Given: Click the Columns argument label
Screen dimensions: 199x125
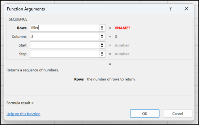Looking at the screenshot, I should [19, 37].
